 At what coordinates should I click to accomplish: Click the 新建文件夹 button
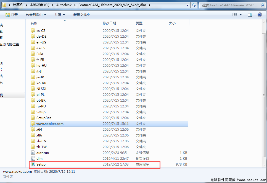(x=81, y=15)
